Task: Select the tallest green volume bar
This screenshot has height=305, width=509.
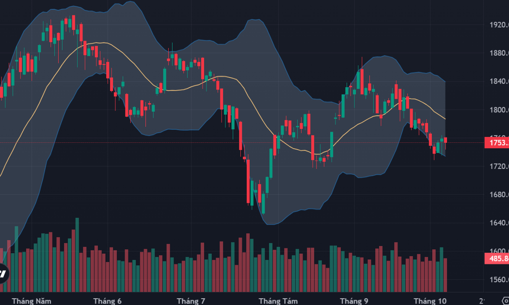Action: tap(77, 255)
